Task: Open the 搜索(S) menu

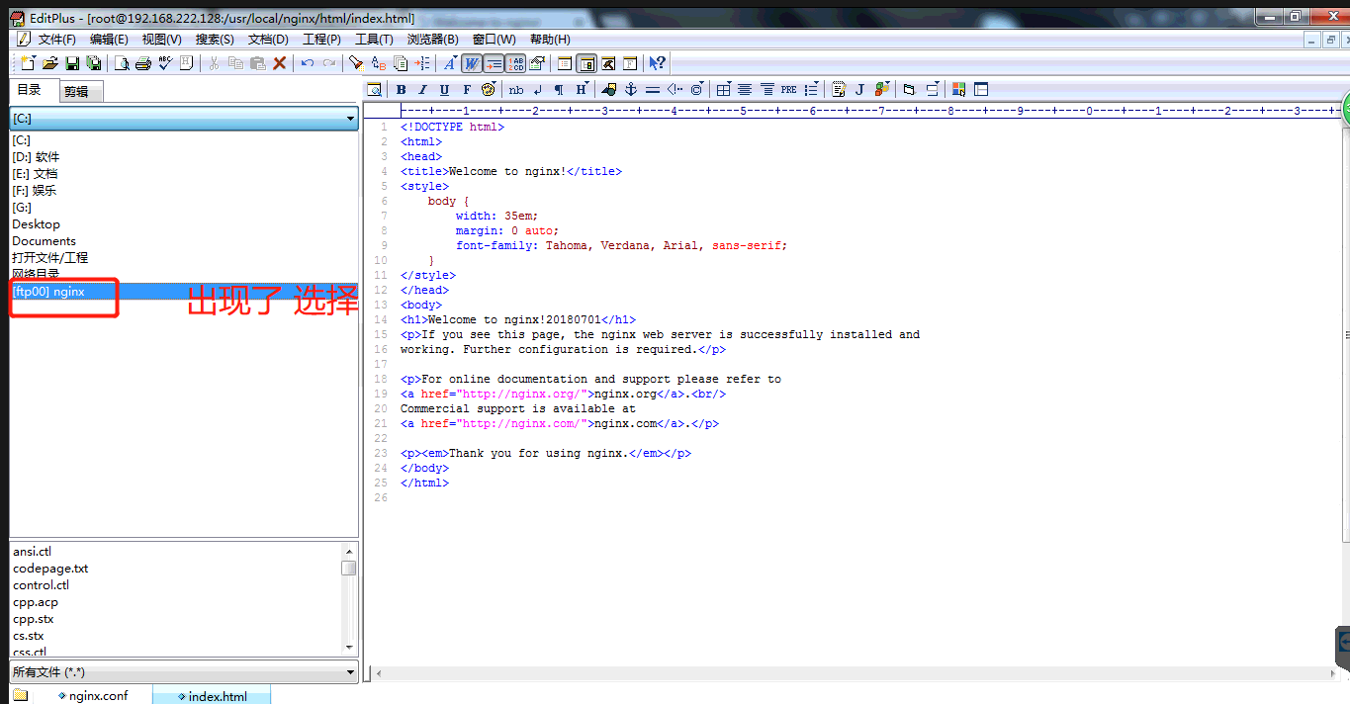Action: pos(215,40)
